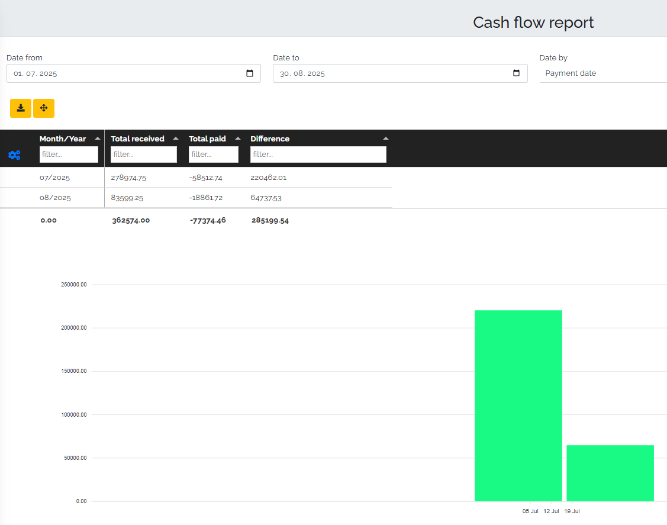667x525 pixels.
Task: Open calendar picker in Date from field
Action: coord(250,73)
